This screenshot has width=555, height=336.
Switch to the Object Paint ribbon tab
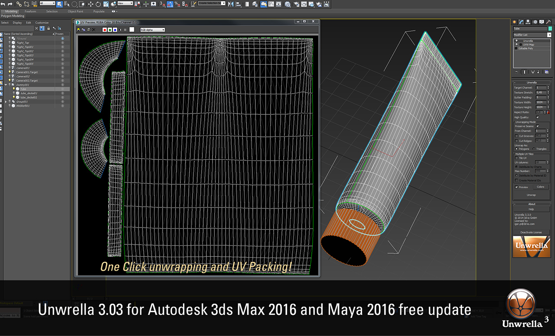coord(75,11)
